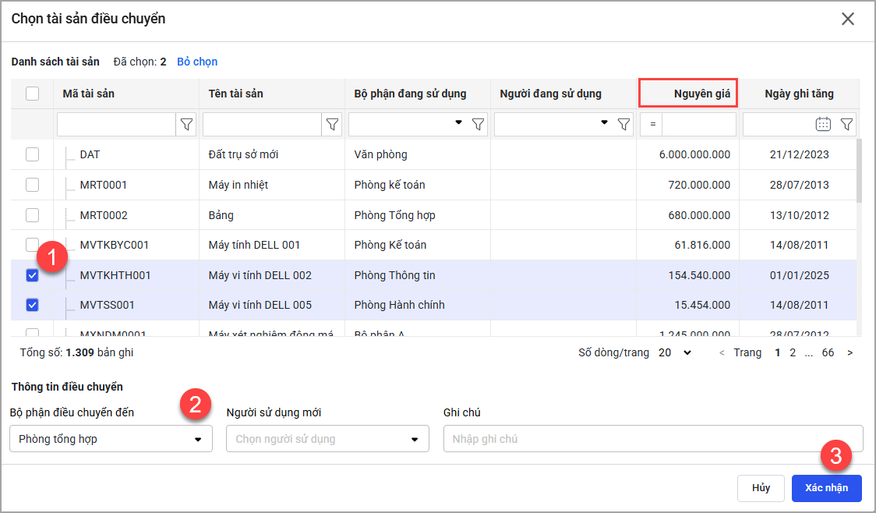Click the equals operator in Nguyên giá filter
Viewport: 876px width, 513px height.
tap(652, 125)
